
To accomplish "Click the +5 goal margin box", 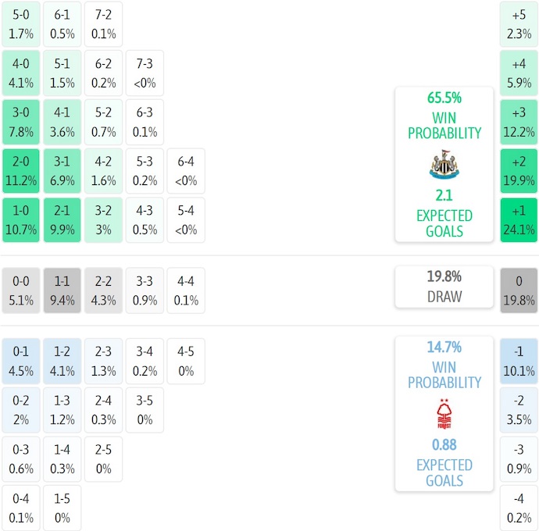I will click(519, 24).
